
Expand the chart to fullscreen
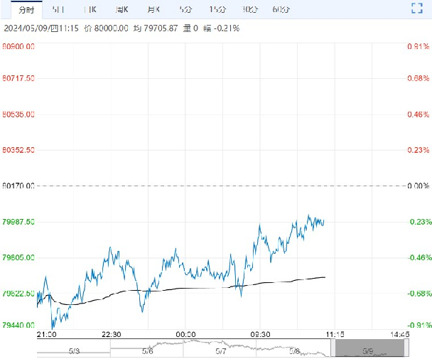[417, 9]
